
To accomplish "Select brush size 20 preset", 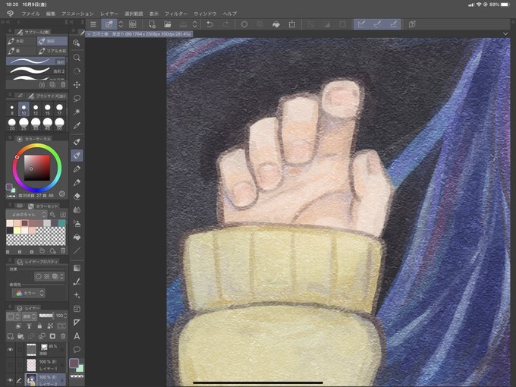I will [12, 124].
